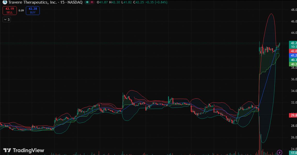This screenshot has height=155, width=297.
Task: Click the red 29.8 price axis label
Action: click(x=293, y=115)
